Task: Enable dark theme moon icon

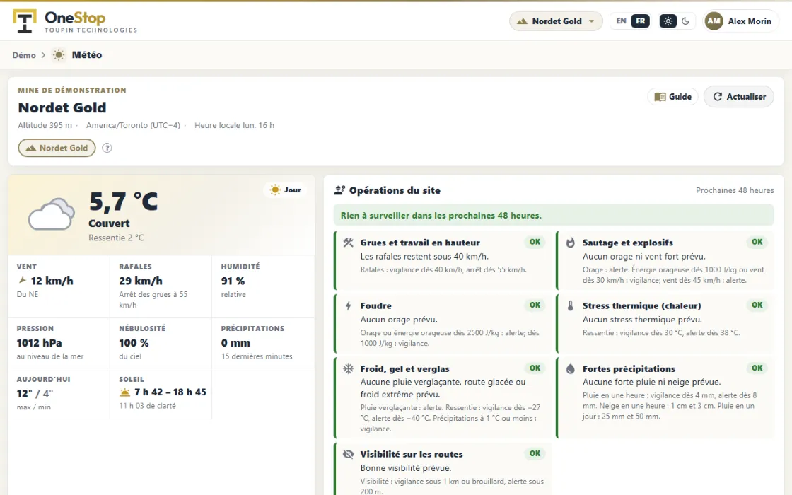Action: (685, 21)
